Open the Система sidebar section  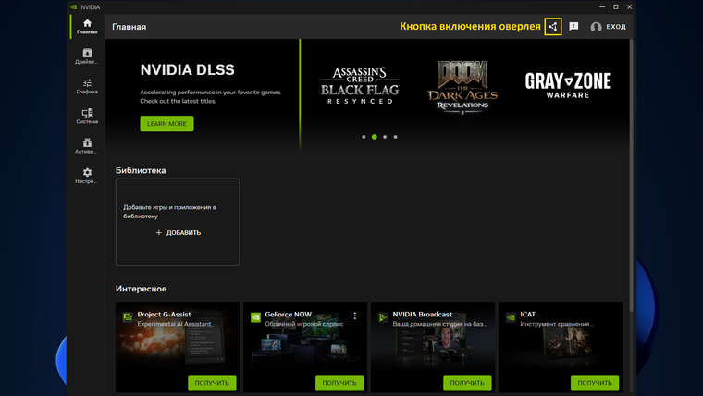(87, 117)
